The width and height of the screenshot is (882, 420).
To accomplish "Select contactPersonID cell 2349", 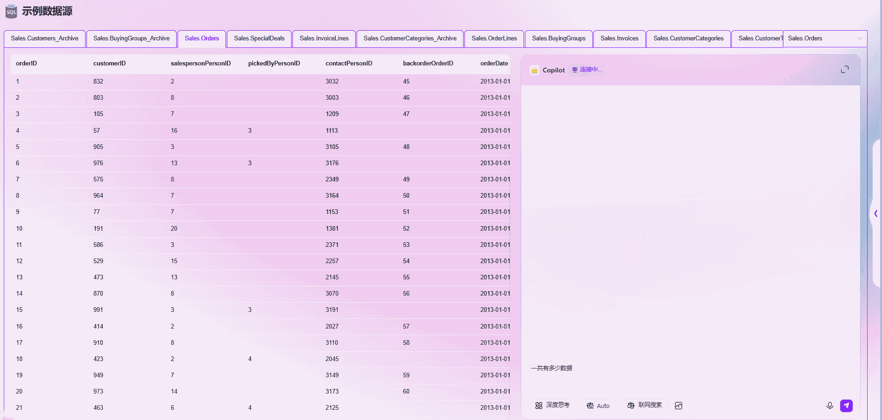I will 332,180.
